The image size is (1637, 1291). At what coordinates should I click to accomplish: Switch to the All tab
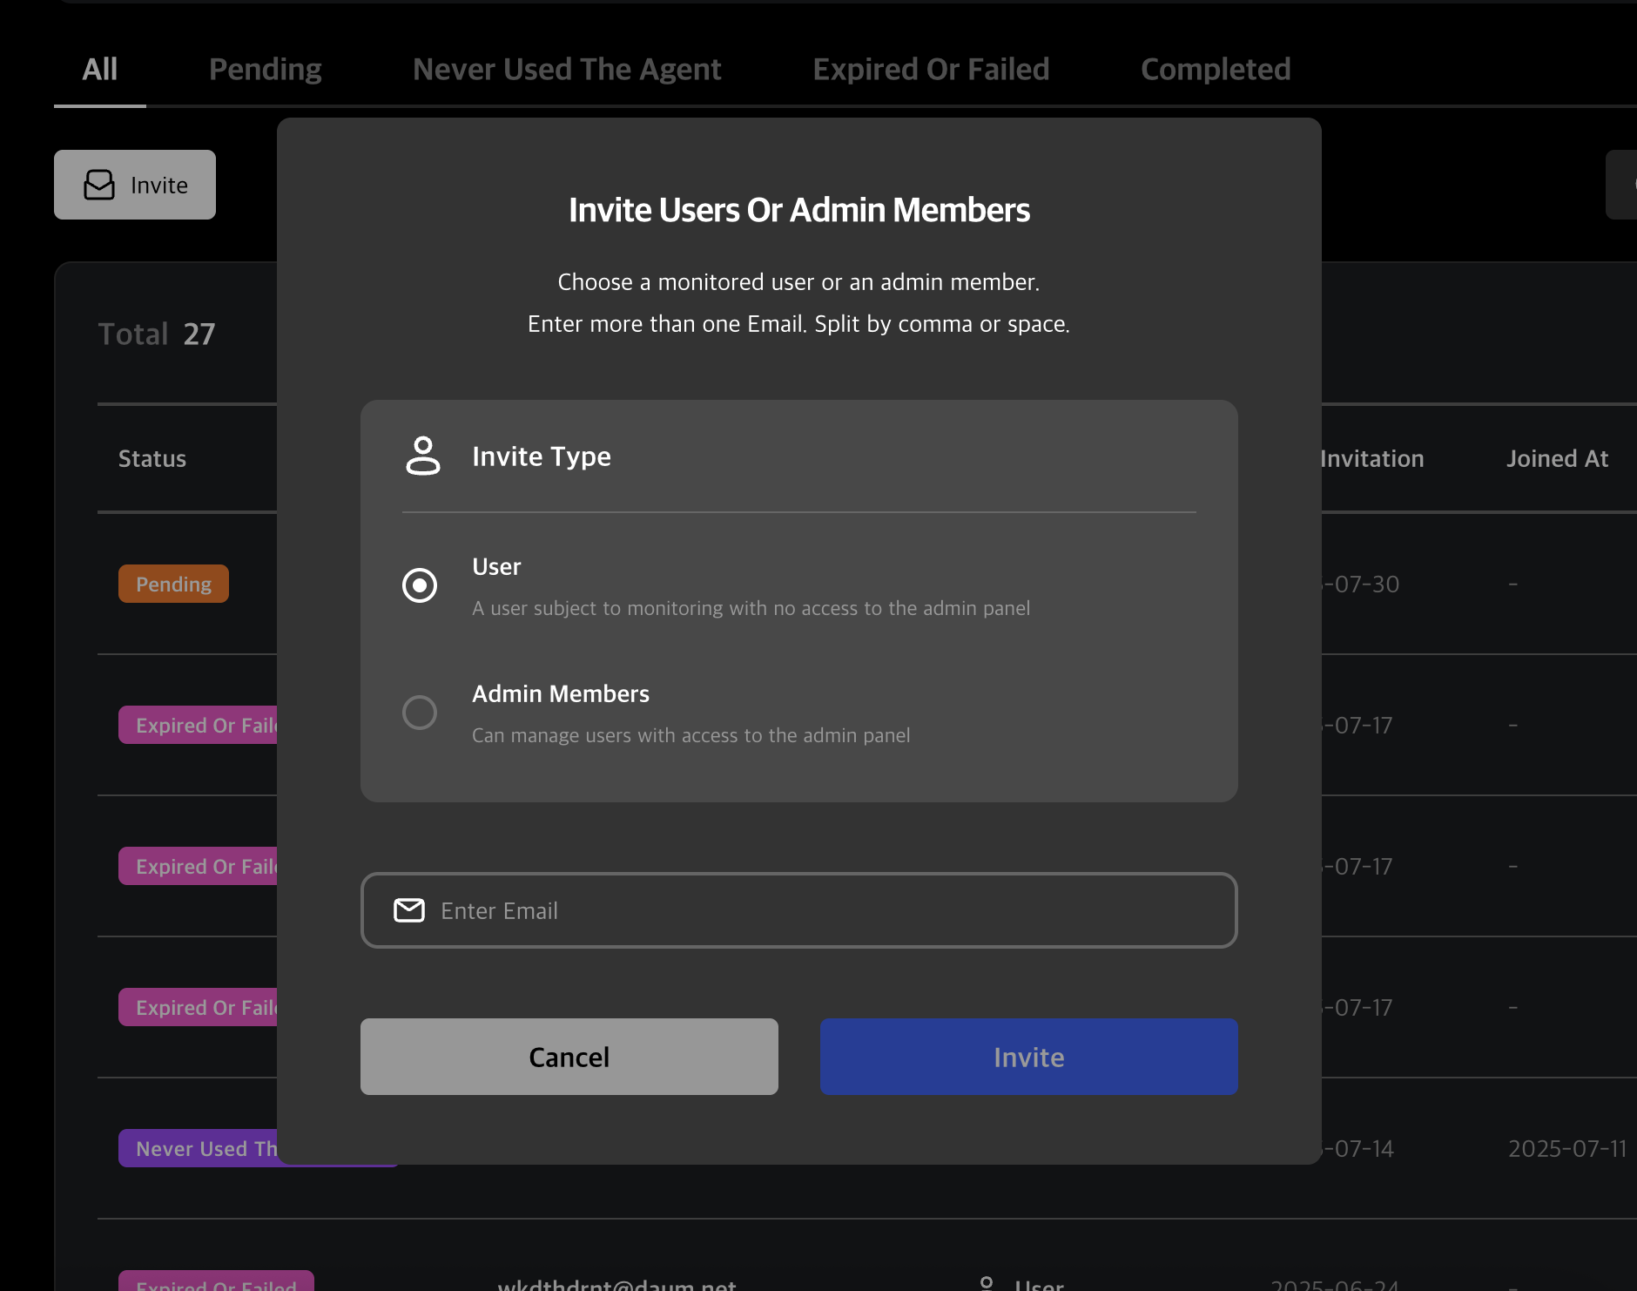click(100, 70)
